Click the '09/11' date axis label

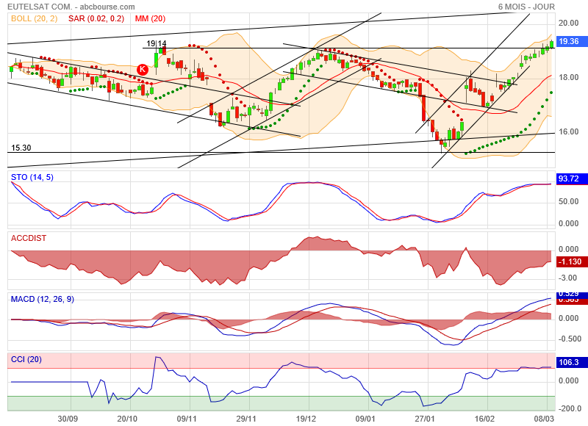click(x=187, y=419)
